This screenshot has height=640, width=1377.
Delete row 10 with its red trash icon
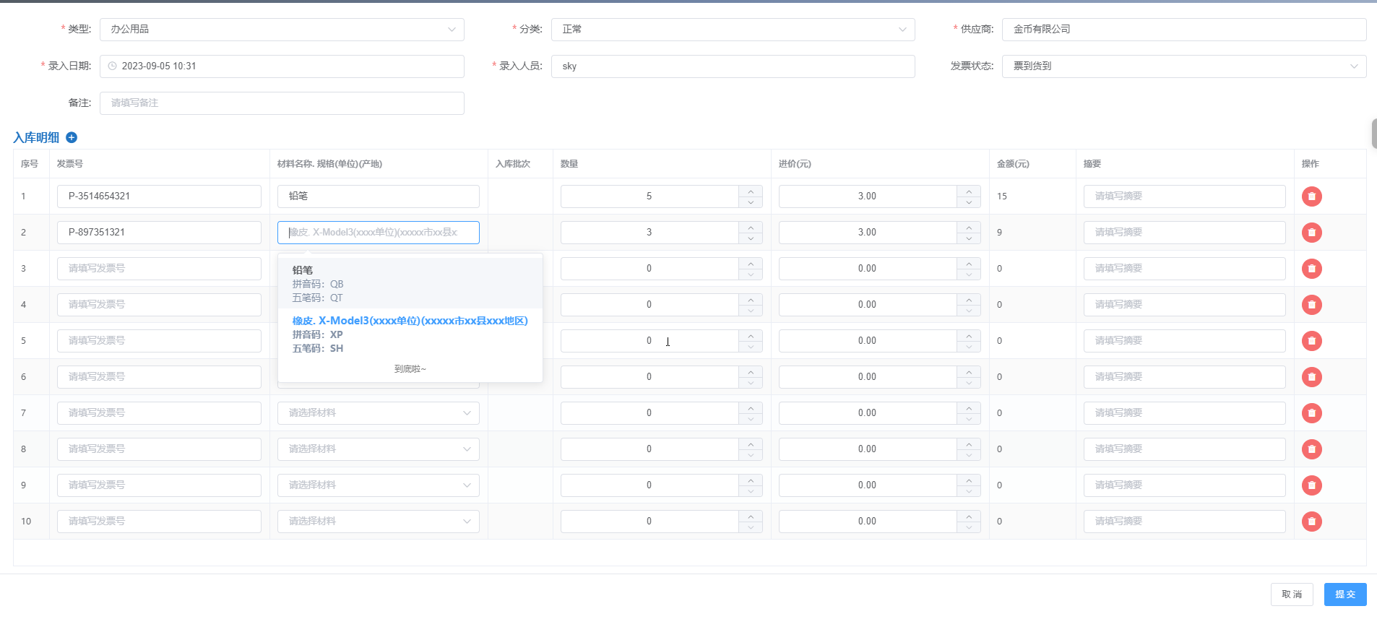point(1312,522)
